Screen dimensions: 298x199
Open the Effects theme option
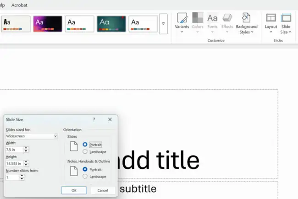227,23
